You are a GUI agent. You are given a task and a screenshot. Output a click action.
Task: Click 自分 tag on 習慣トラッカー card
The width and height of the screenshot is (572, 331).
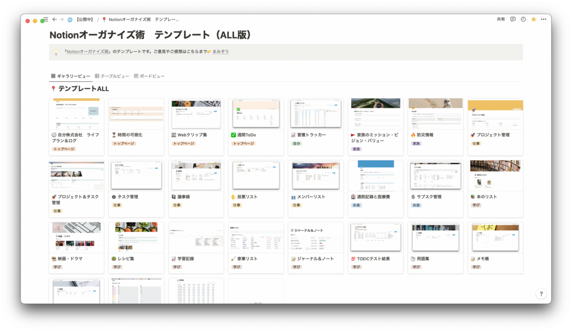pos(297,144)
